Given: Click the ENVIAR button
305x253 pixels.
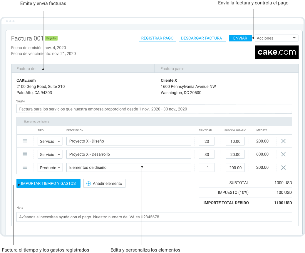Looking at the screenshot, I should pyautogui.click(x=240, y=38).
